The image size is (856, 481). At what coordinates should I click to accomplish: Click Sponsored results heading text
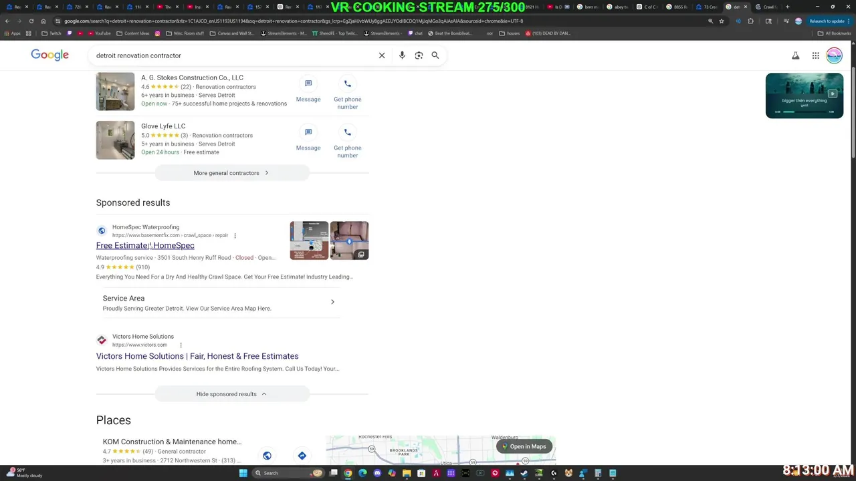click(133, 202)
